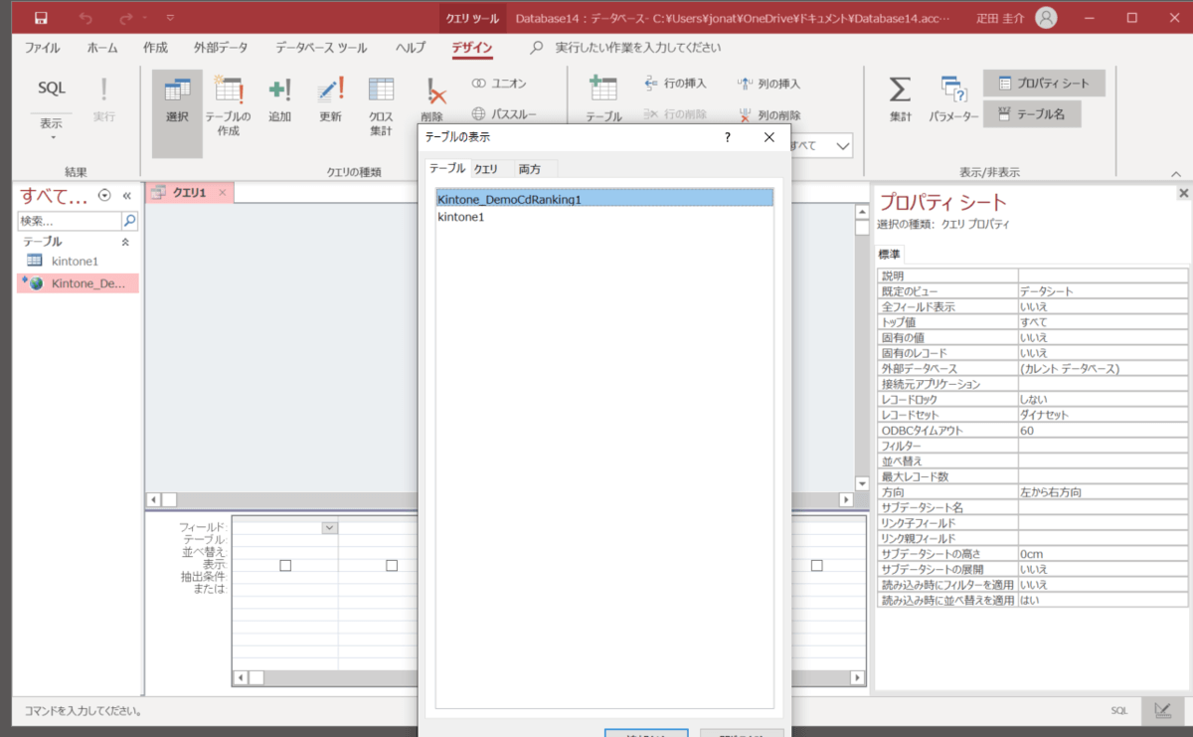Check the second 表示 checkbox in grid

(392, 565)
